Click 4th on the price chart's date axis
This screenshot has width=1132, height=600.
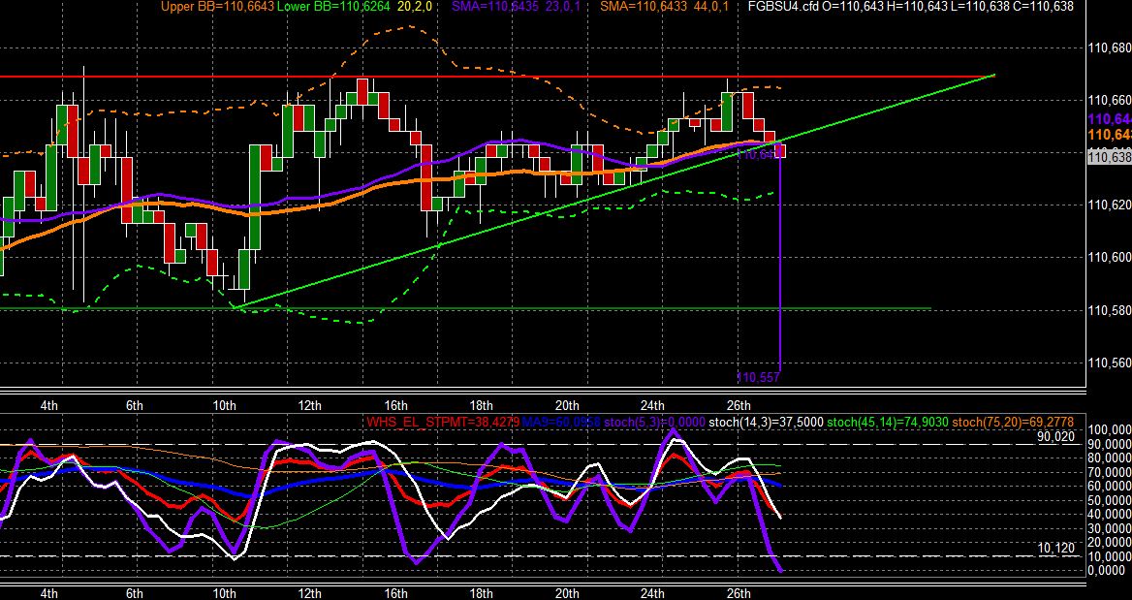(x=49, y=404)
